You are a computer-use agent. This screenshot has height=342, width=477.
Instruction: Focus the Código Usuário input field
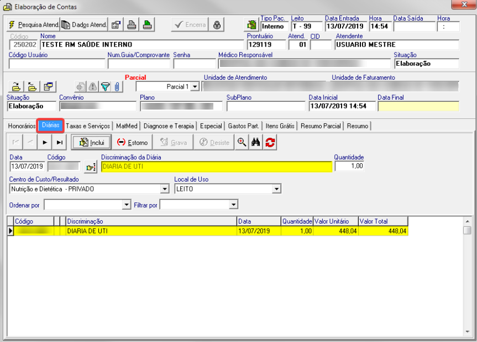(x=57, y=64)
